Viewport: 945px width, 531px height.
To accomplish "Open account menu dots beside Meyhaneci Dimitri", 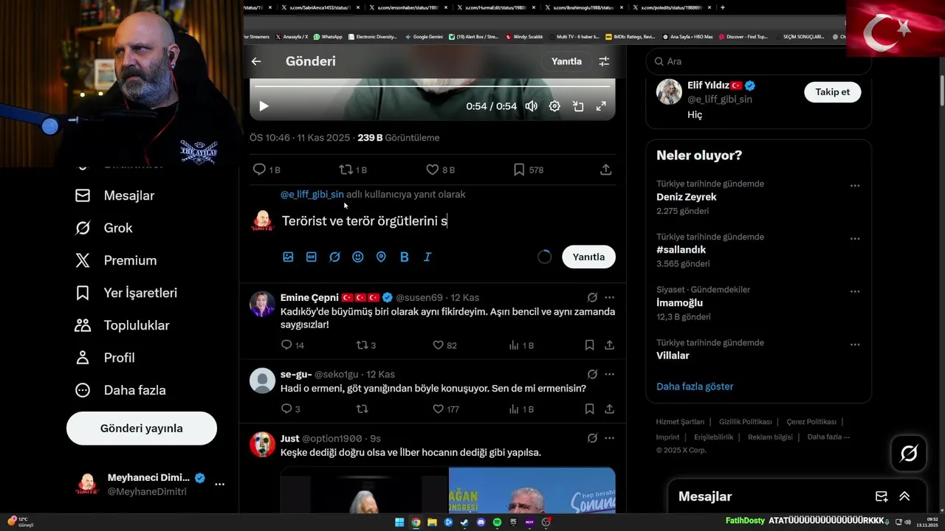I will [219, 485].
